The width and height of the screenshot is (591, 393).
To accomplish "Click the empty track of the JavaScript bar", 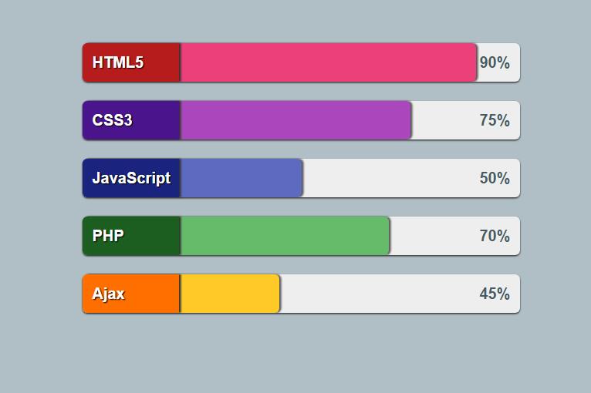I will tap(390, 178).
